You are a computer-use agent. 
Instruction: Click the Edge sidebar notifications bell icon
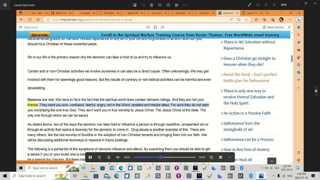(x=298, y=27)
